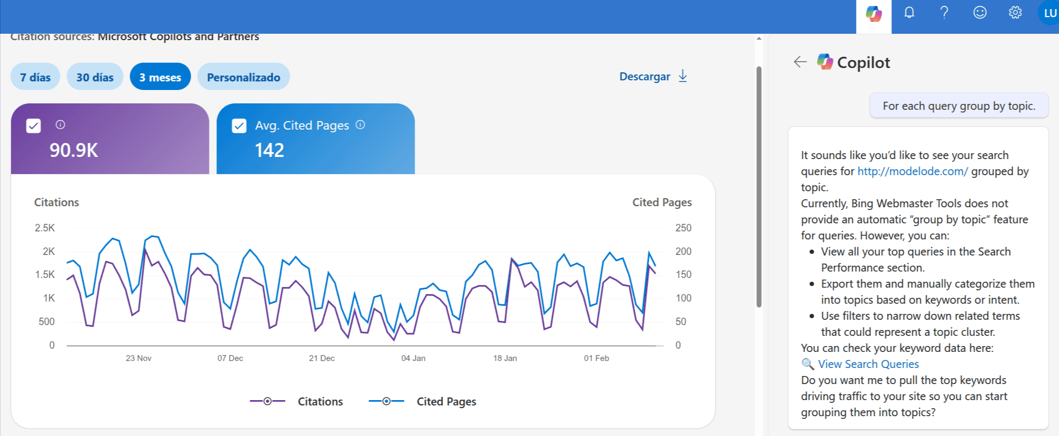1059x436 pixels.
Task: Open the http://modelode.com/ link
Action: pos(912,171)
